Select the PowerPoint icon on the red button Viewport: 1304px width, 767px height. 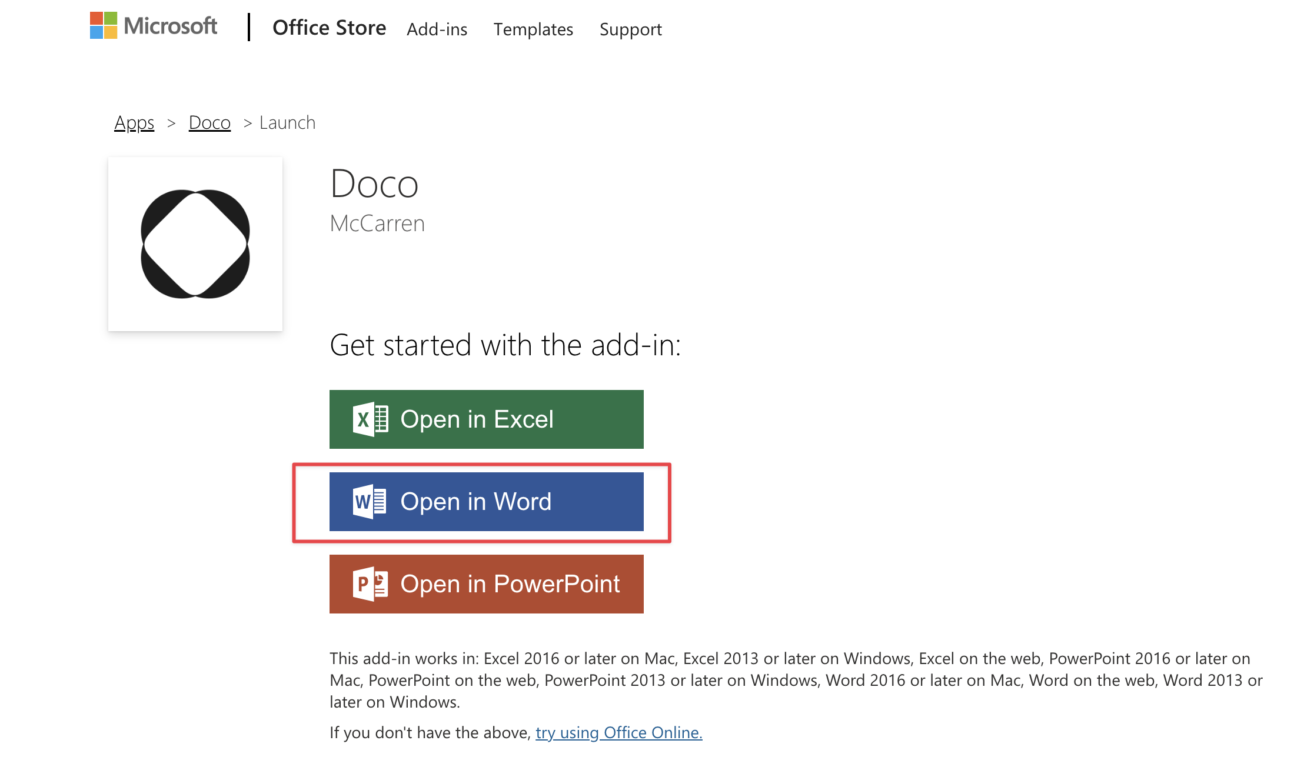click(370, 583)
